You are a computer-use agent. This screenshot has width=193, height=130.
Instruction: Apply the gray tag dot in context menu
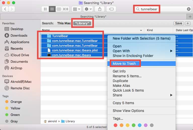[x=152, y=125]
